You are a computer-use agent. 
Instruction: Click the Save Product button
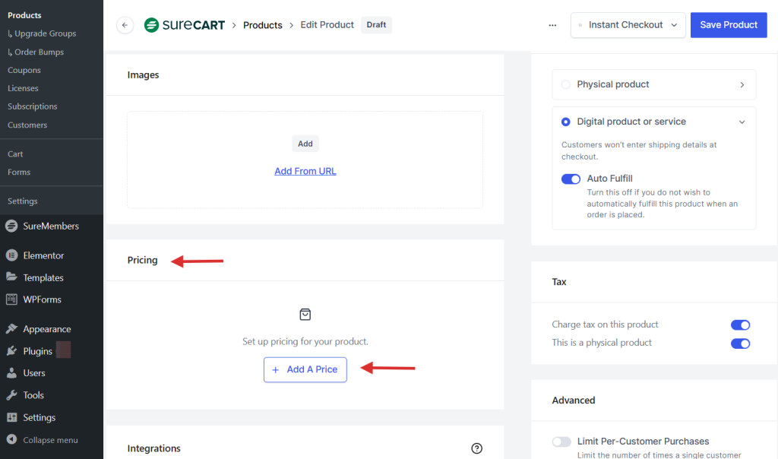(x=728, y=25)
